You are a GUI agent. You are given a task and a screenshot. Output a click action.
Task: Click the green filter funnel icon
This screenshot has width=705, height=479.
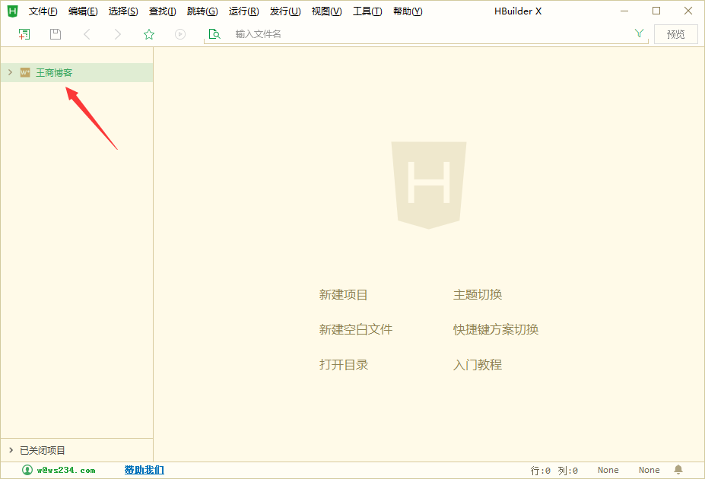coord(639,33)
